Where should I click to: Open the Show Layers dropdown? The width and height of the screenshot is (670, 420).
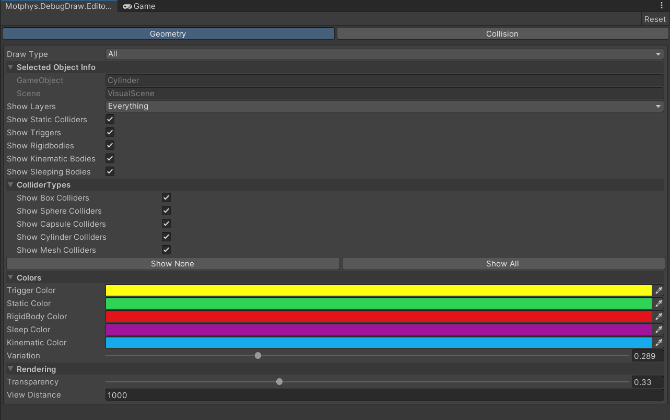click(384, 106)
